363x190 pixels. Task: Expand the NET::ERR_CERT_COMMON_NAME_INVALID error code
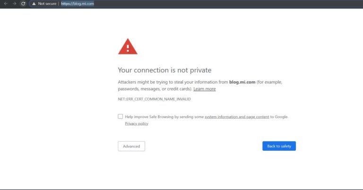point(154,99)
